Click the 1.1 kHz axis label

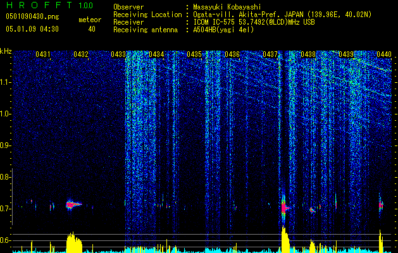(5, 82)
